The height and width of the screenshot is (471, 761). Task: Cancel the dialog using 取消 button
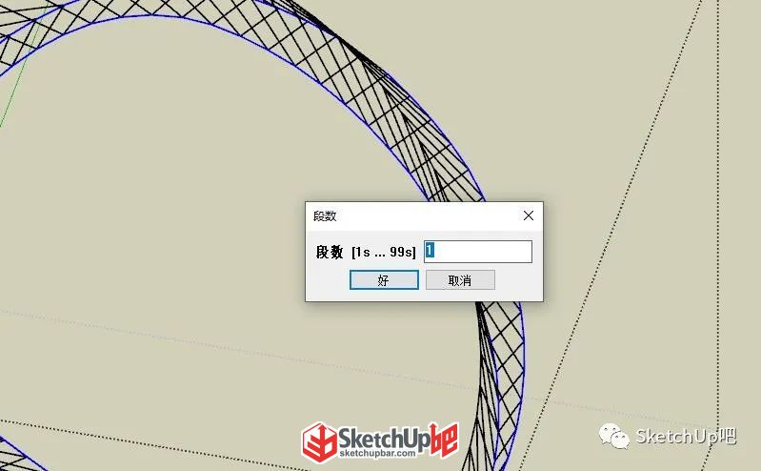(460, 280)
